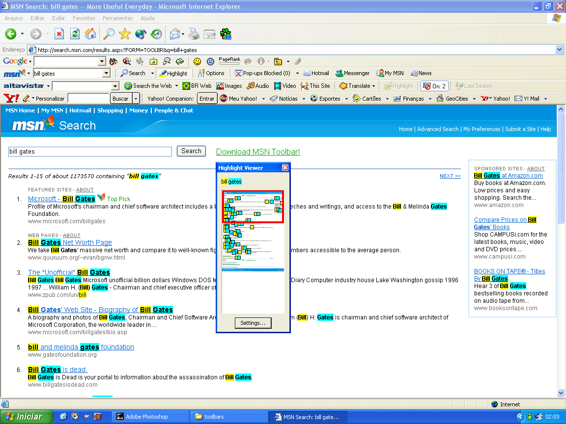The height and width of the screenshot is (424, 566).
Task: Click the PageRank indicator in Google toolbar
Action: coord(229,60)
